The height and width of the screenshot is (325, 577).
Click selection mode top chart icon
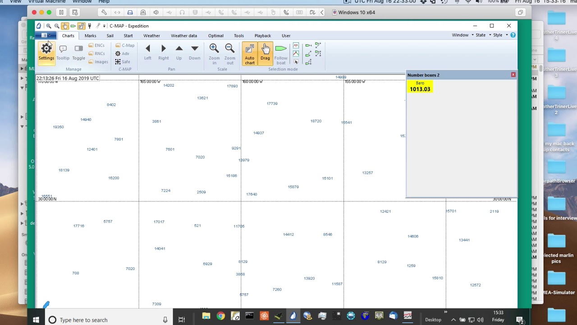(x=296, y=46)
